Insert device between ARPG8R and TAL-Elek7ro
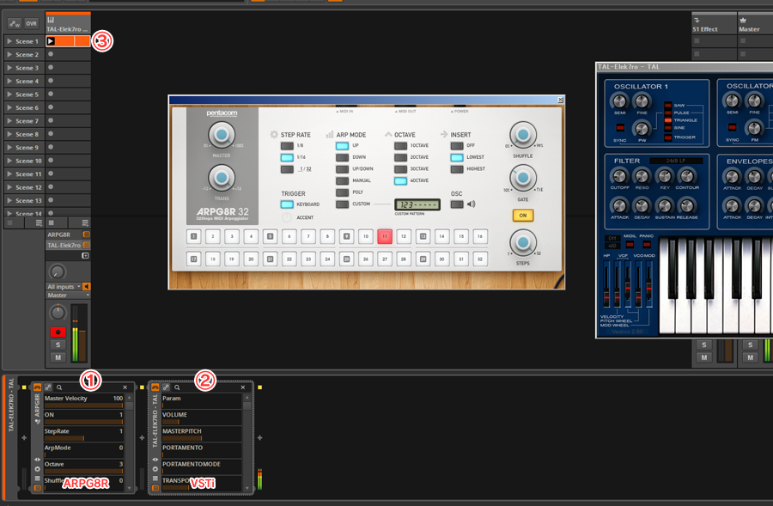The height and width of the screenshot is (506, 773). tap(142, 437)
